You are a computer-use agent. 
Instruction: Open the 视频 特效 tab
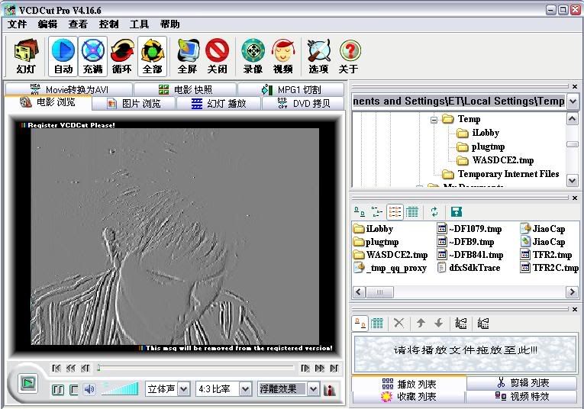522,396
